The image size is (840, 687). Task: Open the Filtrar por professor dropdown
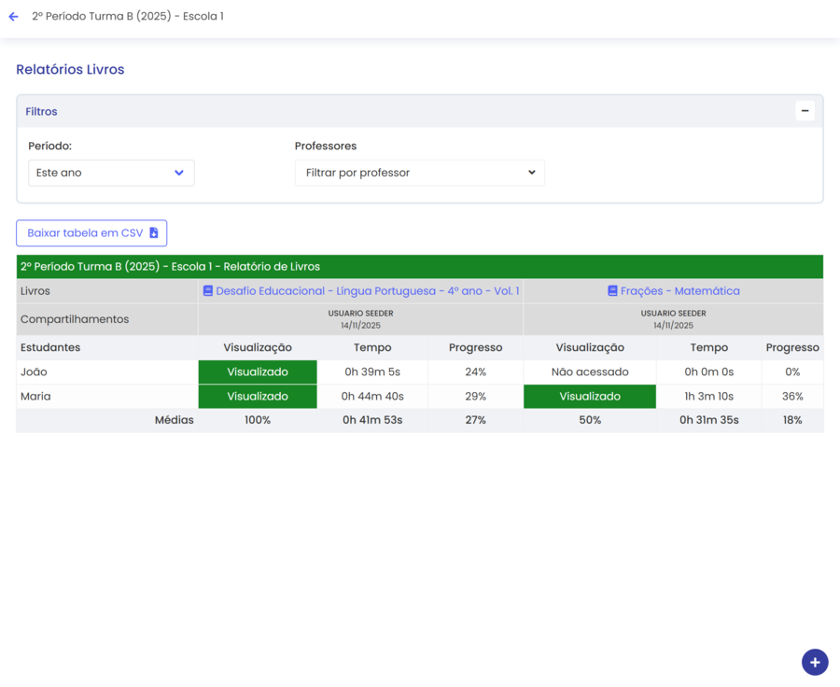point(419,173)
